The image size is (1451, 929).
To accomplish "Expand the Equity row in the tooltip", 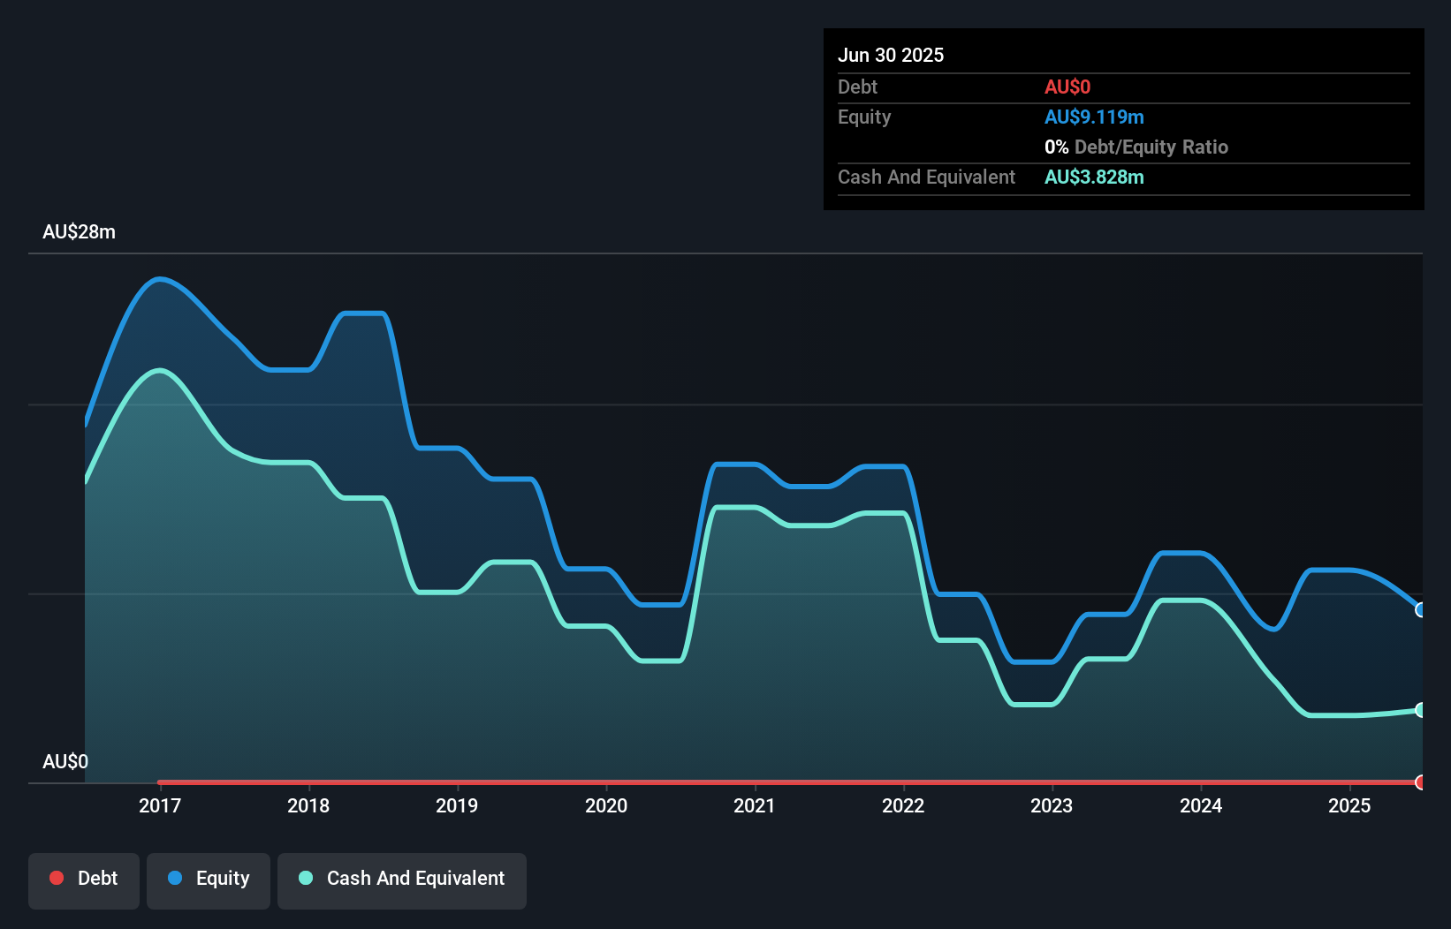I will [x=864, y=117].
